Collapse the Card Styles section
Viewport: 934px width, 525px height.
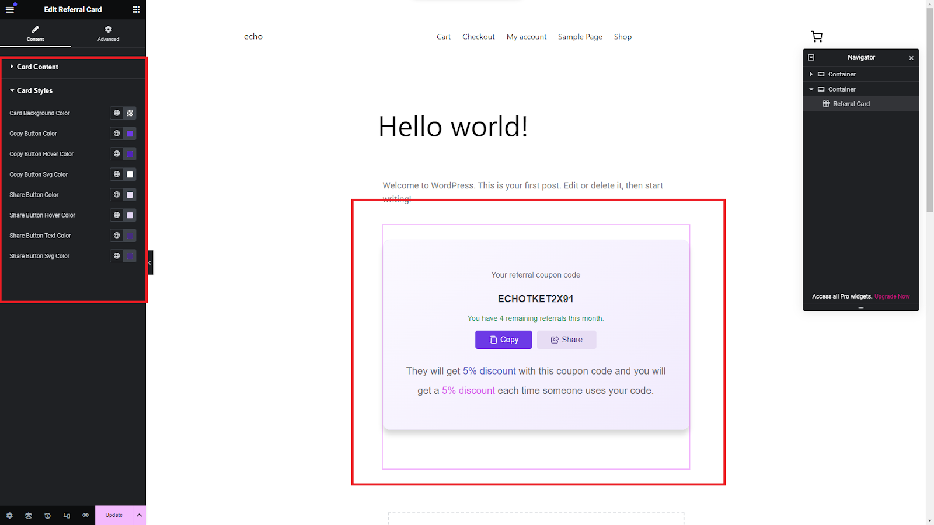(x=34, y=91)
